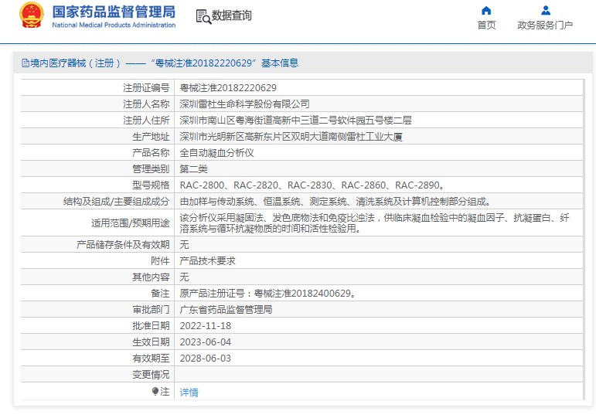Click the 国家药品监督管理局 site title
This screenshot has height=418, width=596.
(114, 12)
